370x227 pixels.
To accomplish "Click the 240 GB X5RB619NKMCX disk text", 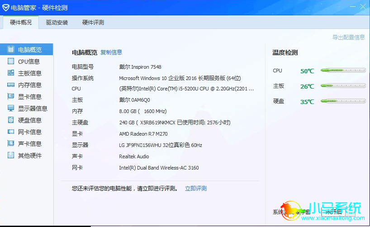I will [175, 123].
